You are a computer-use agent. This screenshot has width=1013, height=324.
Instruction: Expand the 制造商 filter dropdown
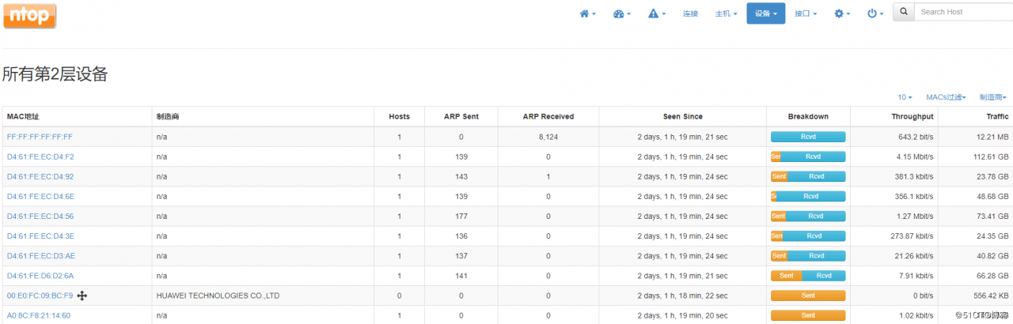pyautogui.click(x=992, y=97)
